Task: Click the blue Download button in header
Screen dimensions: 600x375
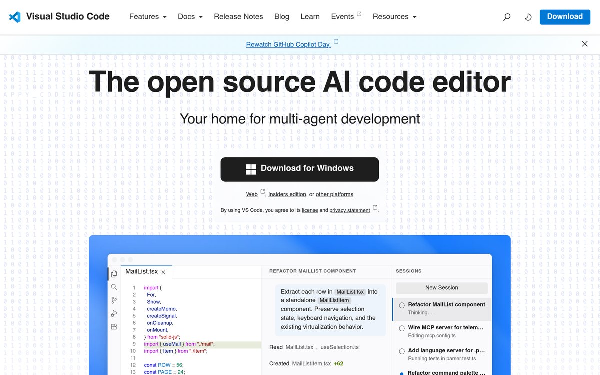Action: [565, 17]
